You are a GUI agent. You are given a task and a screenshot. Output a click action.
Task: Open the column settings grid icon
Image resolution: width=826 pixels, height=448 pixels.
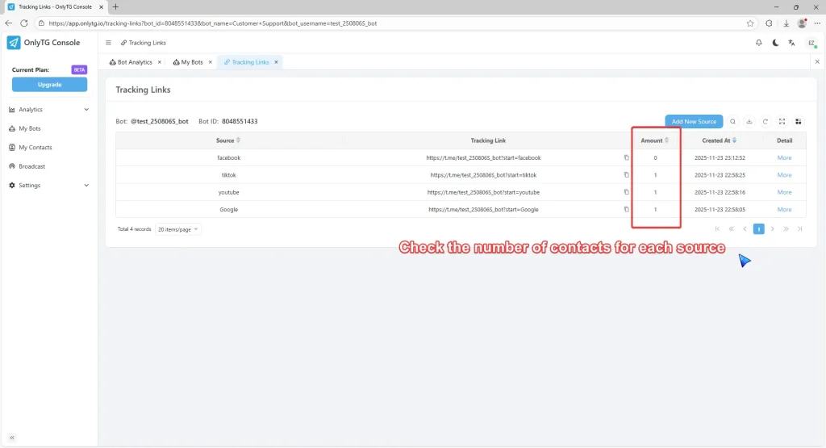(x=798, y=122)
